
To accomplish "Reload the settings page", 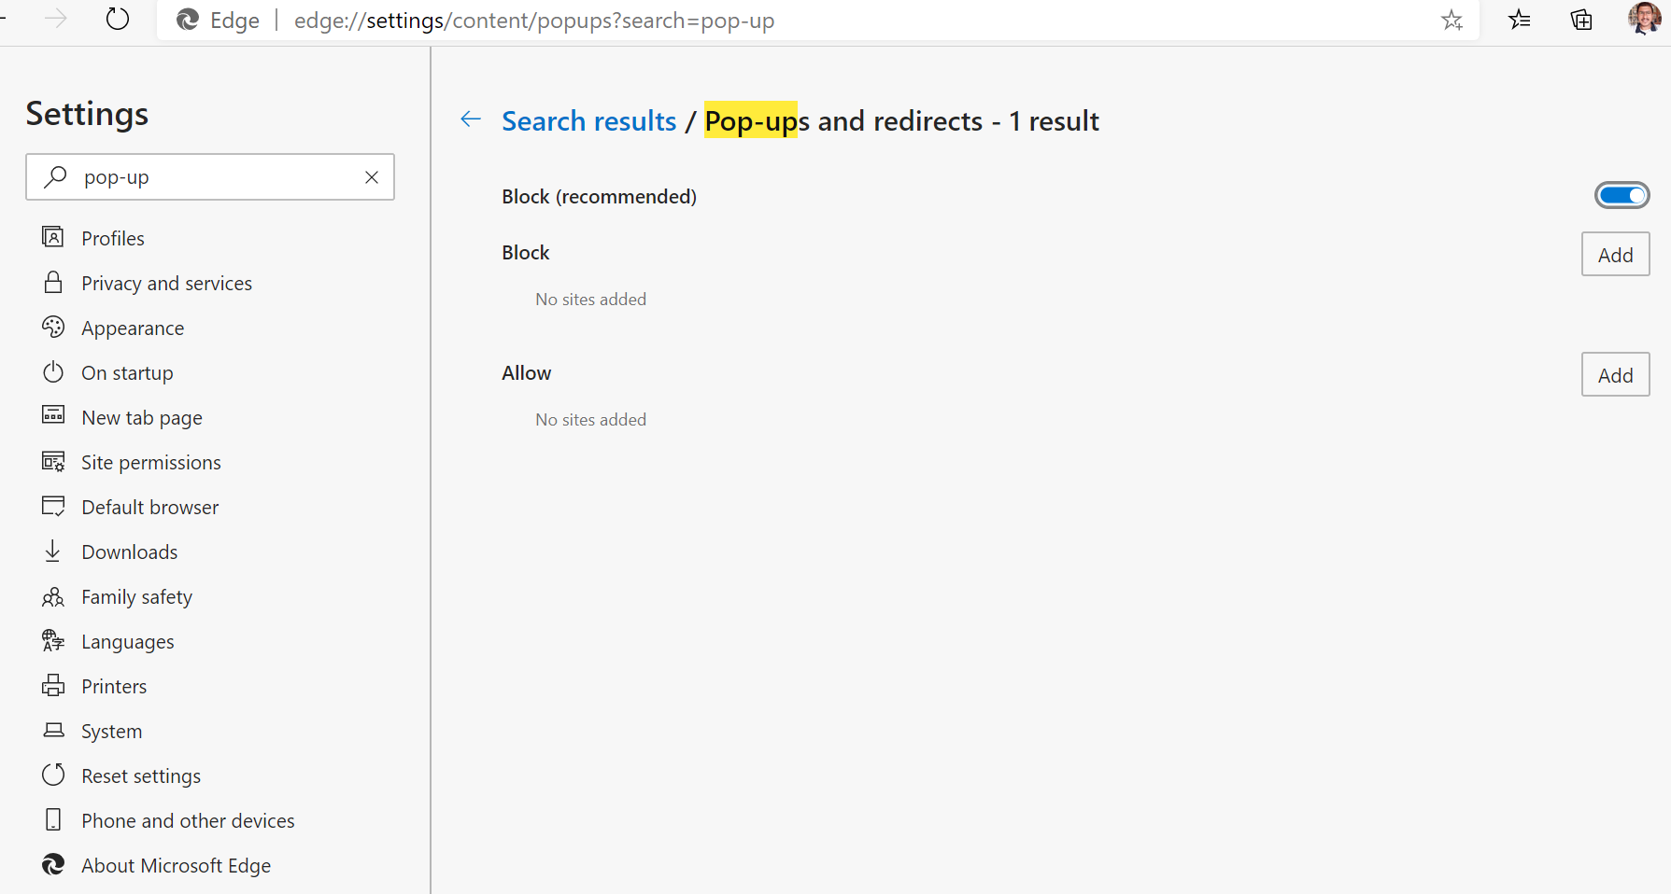I will tap(117, 19).
